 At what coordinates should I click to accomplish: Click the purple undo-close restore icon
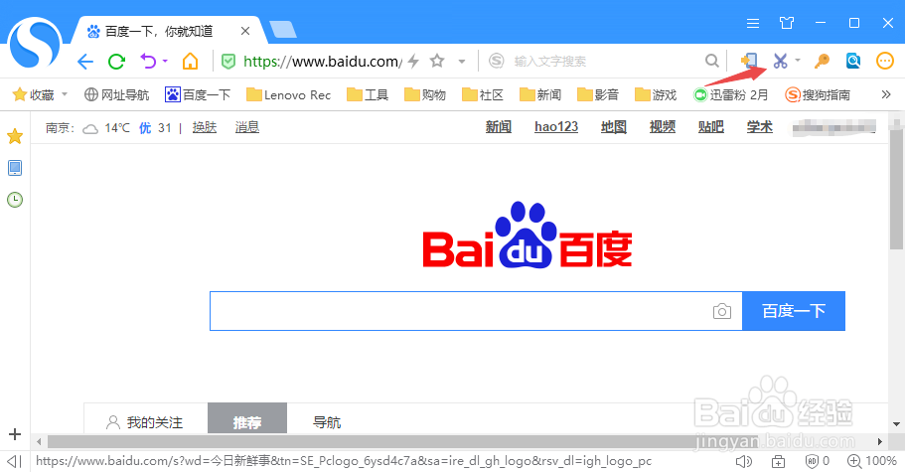(x=148, y=61)
